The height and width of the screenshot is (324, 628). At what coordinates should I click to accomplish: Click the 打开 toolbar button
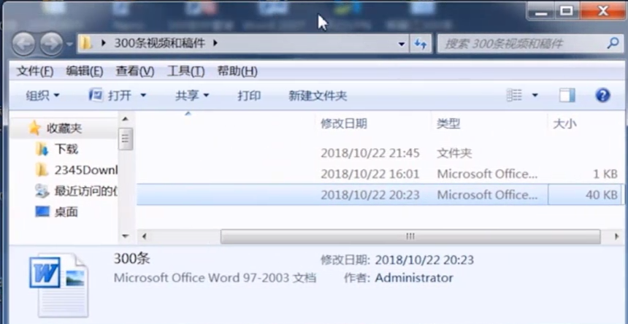[x=110, y=96]
